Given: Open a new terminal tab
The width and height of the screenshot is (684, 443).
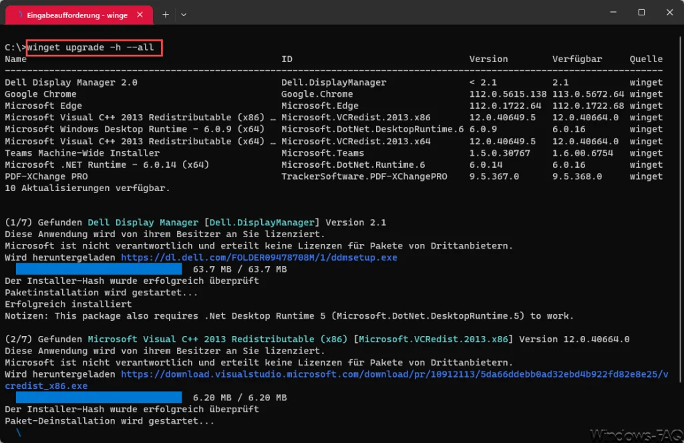Looking at the screenshot, I should pyautogui.click(x=166, y=15).
